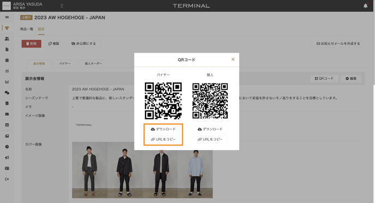Click the 複製 button

tap(54, 44)
